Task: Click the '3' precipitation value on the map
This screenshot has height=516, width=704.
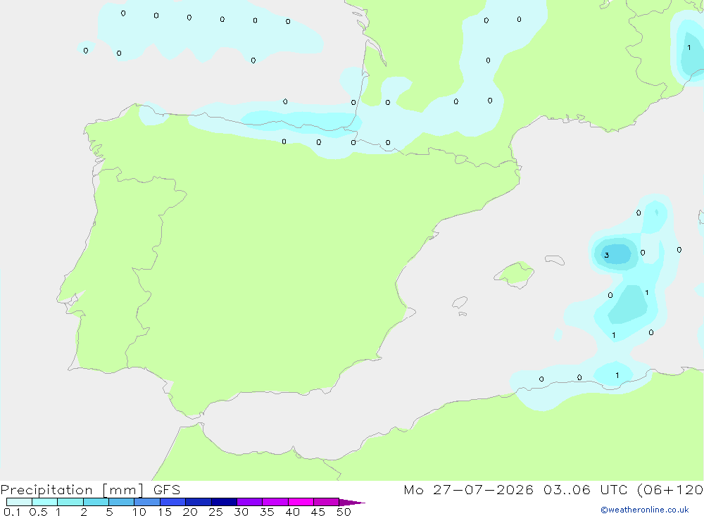Action: pyautogui.click(x=607, y=255)
